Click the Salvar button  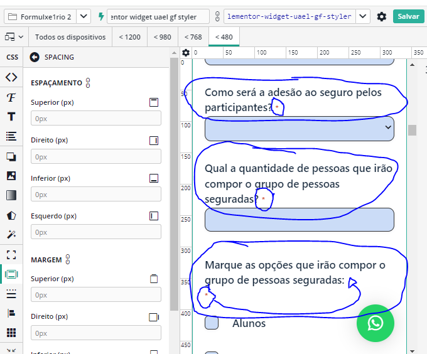pos(409,16)
